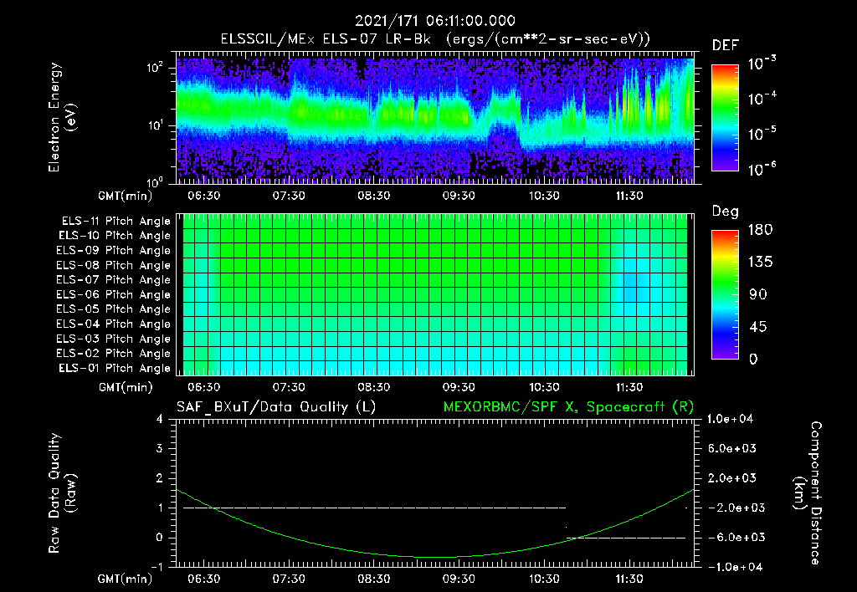Click the 1.0e+04 right axis value
Image resolution: width=857 pixels, height=592 pixels.
pyautogui.click(x=730, y=419)
